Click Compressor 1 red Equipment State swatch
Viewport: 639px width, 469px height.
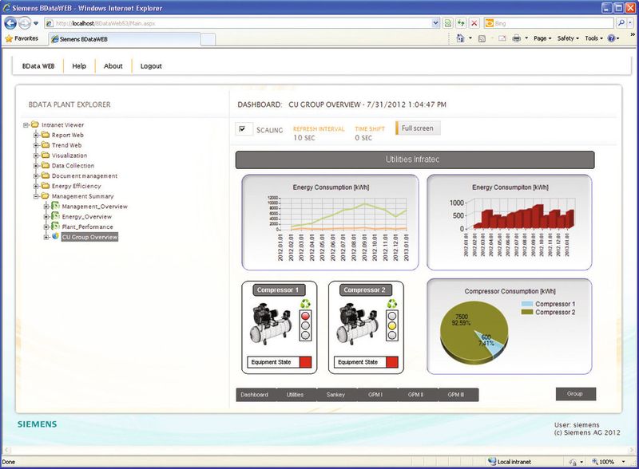(x=305, y=362)
